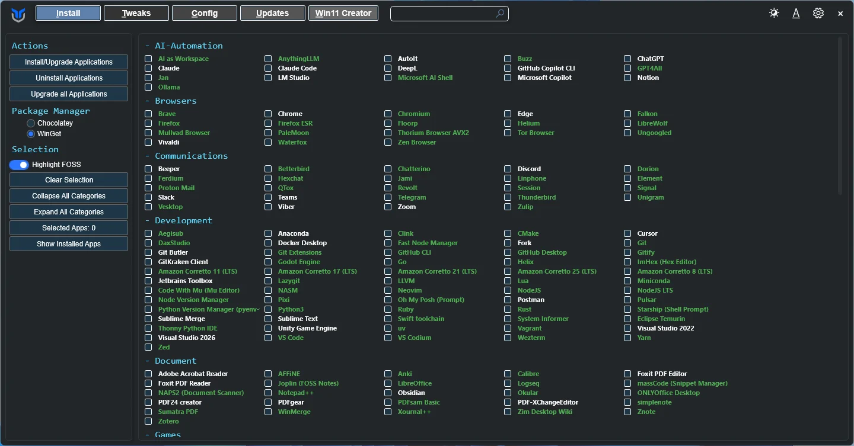
Task: Click the Clear Selection button
Action: click(69, 180)
